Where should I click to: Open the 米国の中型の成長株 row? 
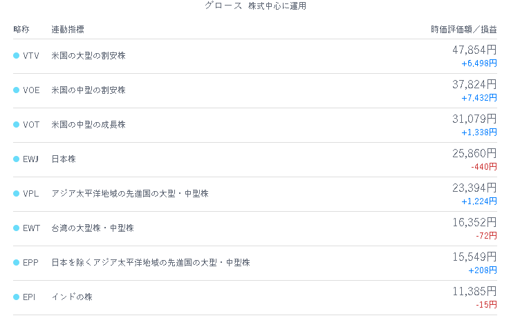(x=255, y=125)
